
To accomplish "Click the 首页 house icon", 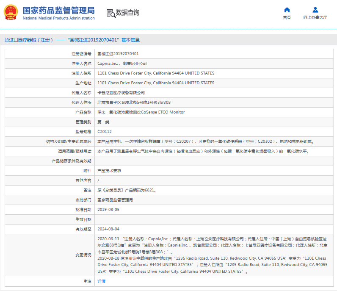I will (287, 10).
